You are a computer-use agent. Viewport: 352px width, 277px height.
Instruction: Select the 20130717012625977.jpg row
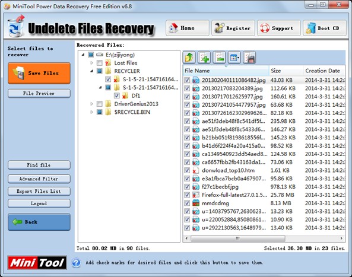pyautogui.click(x=264, y=97)
